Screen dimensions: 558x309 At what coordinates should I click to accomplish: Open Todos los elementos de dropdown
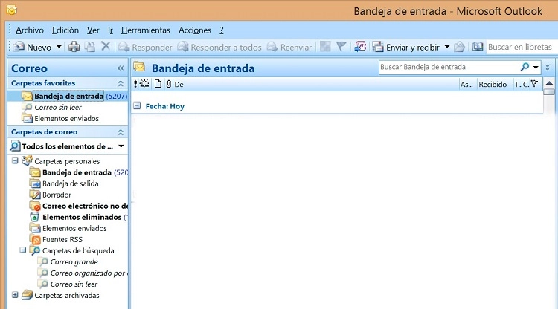coord(121,146)
